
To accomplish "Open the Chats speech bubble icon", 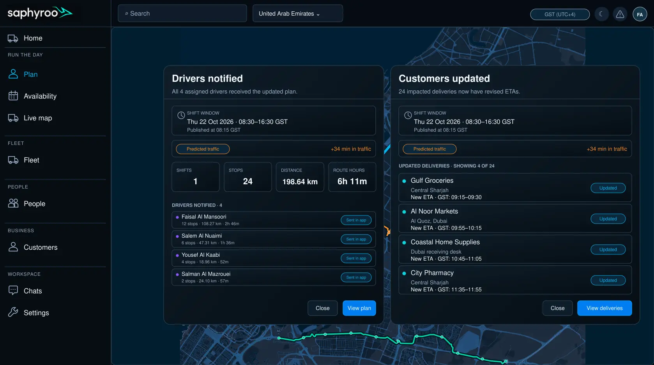I will (x=13, y=291).
